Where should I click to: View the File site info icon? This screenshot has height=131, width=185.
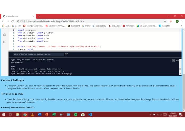tap(18, 21)
